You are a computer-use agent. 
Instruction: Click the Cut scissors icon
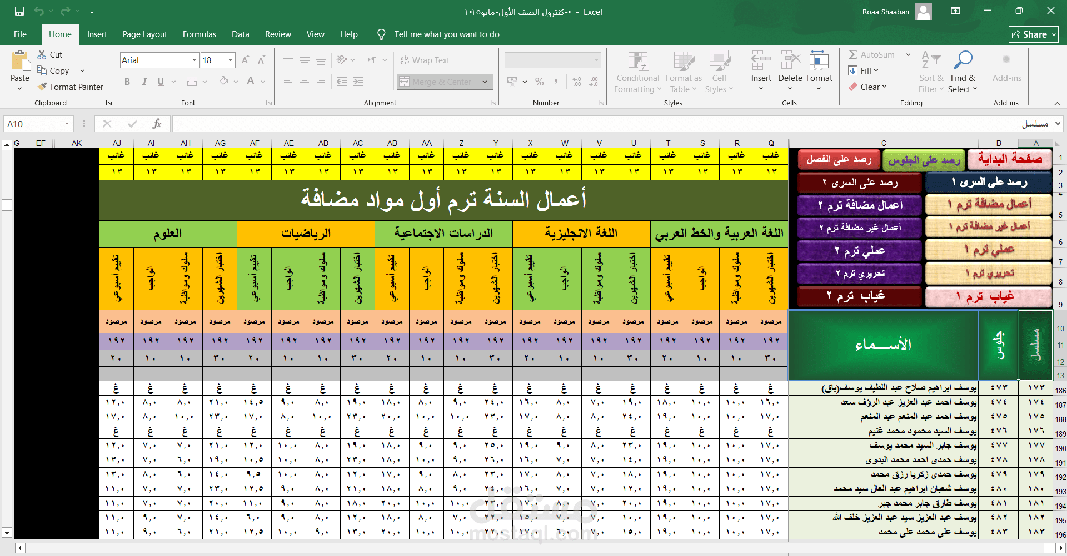(42, 54)
